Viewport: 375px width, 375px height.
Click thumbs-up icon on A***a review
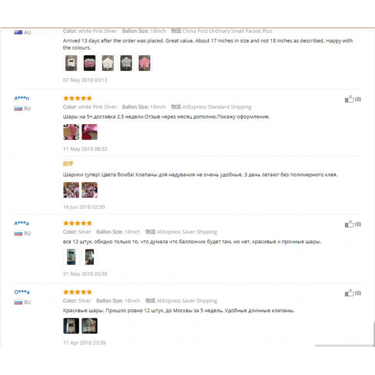(x=349, y=224)
